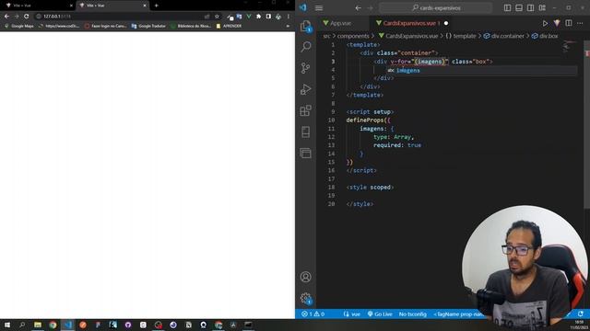
Task: Reload the Chrome page
Action: pyautogui.click(x=27, y=17)
